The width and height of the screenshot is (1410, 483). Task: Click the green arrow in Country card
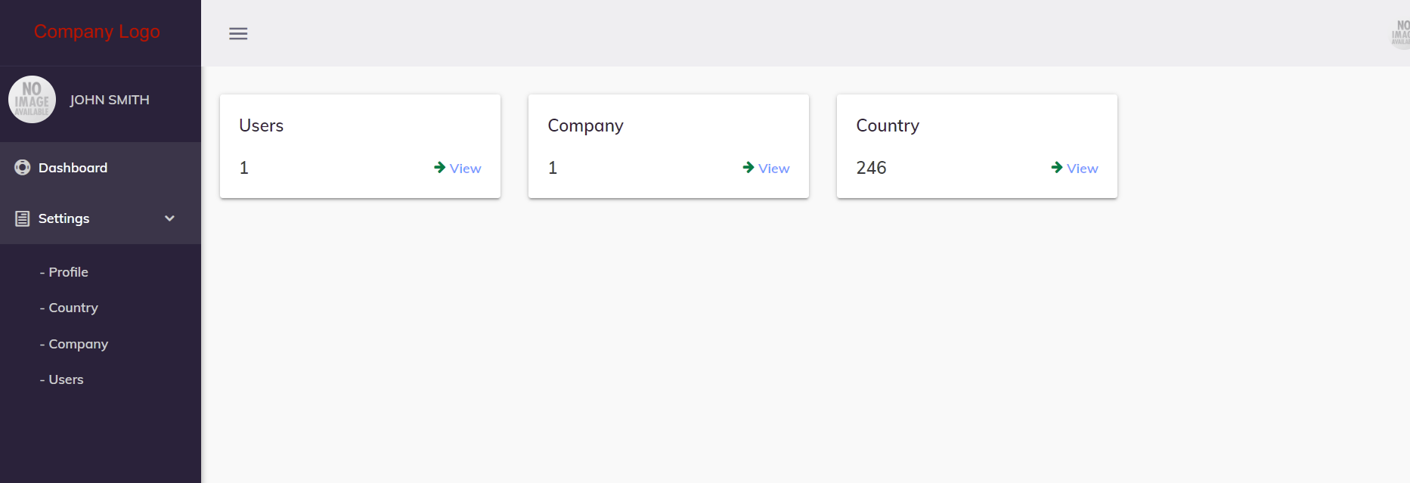coord(1056,168)
